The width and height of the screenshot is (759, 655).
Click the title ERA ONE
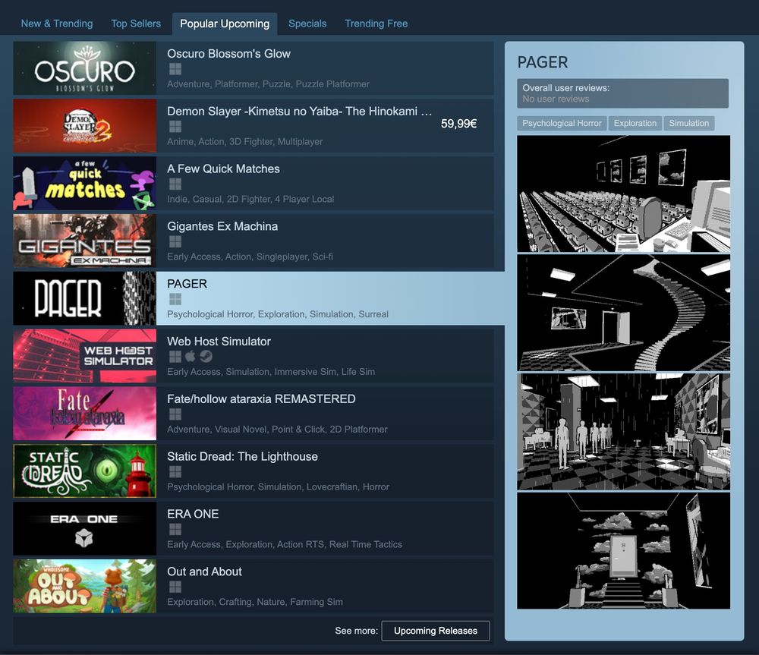193,514
